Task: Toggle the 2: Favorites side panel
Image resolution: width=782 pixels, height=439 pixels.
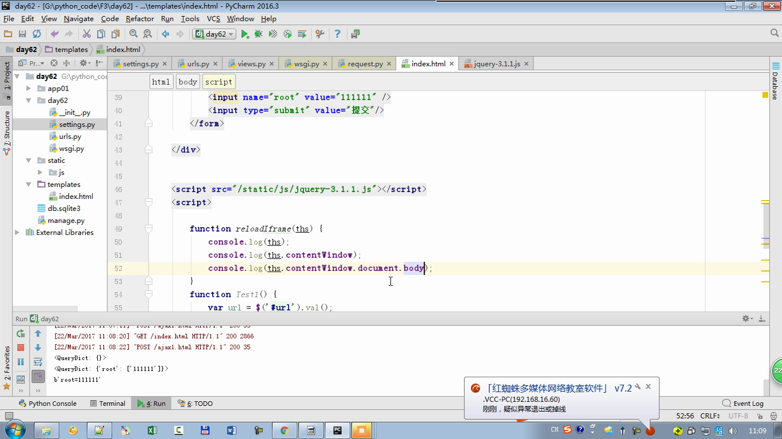Action: pos(7,367)
